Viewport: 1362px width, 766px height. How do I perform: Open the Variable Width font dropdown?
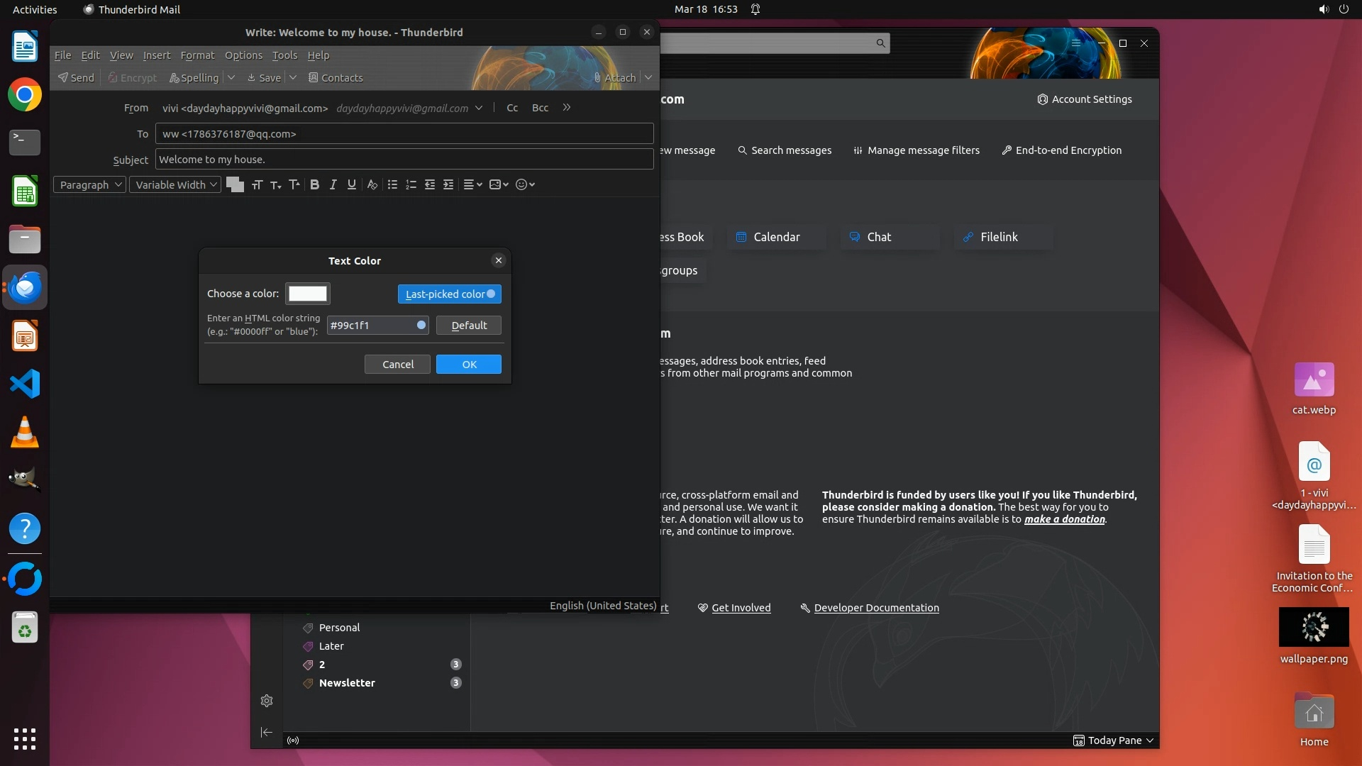tap(175, 184)
